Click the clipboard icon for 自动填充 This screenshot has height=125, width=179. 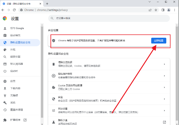coord(5,35)
